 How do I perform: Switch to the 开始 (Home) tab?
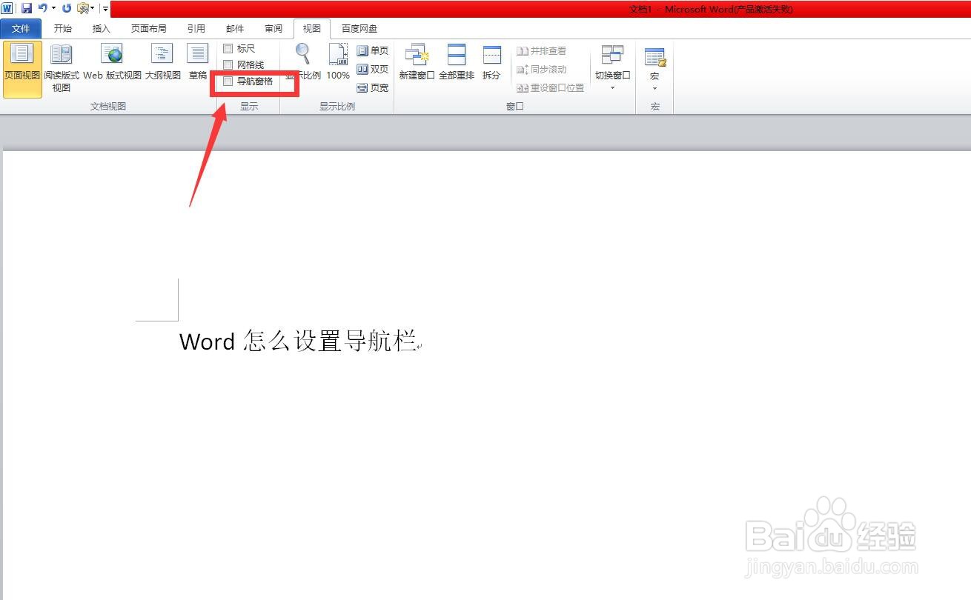coord(63,29)
